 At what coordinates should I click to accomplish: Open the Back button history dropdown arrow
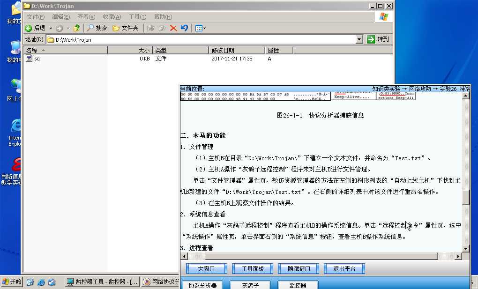(x=51, y=29)
